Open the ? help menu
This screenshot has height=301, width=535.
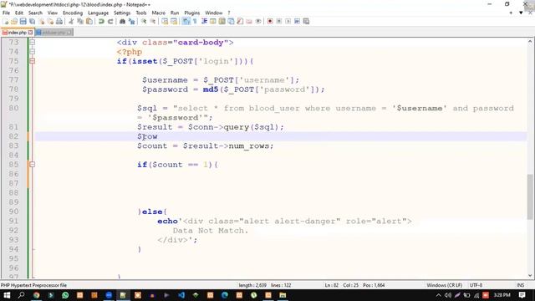[x=229, y=13]
